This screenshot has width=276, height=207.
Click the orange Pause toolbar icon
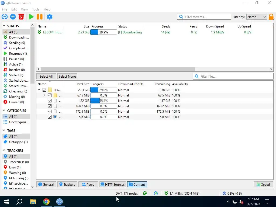tap(40, 17)
